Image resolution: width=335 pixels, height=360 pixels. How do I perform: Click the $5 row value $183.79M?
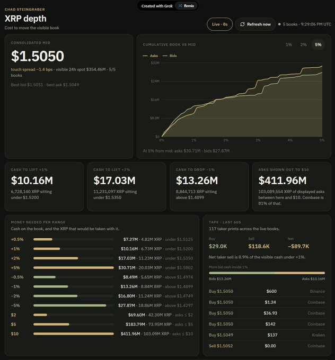coord(135,325)
